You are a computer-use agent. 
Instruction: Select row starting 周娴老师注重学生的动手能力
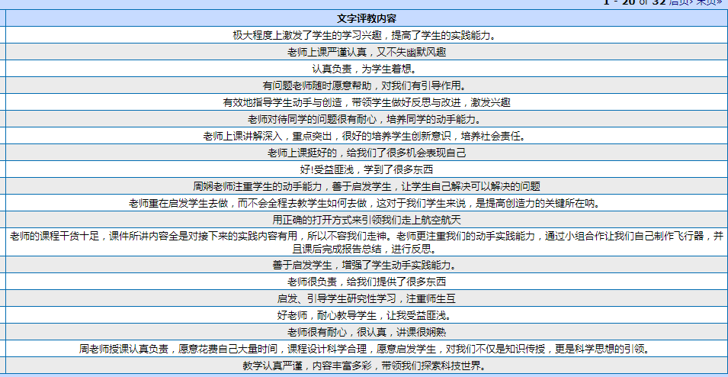(366, 186)
